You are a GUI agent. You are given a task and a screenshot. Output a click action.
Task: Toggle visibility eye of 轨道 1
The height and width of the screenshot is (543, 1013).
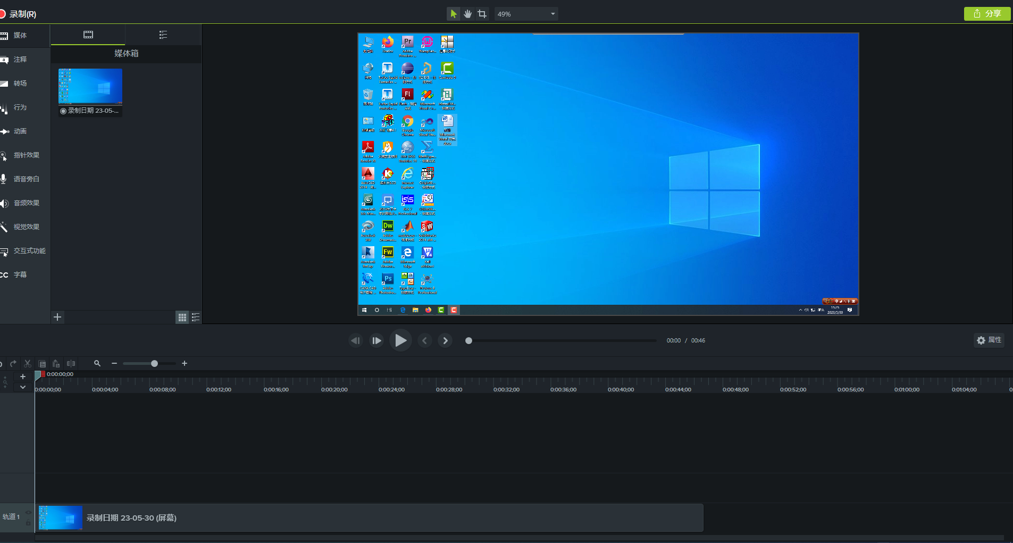28,512
